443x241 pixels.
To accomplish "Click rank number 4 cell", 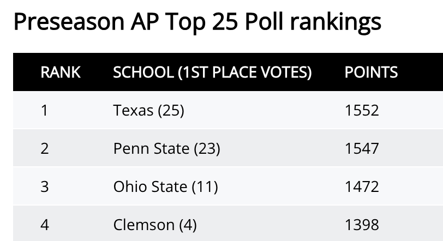I will coord(45,224).
